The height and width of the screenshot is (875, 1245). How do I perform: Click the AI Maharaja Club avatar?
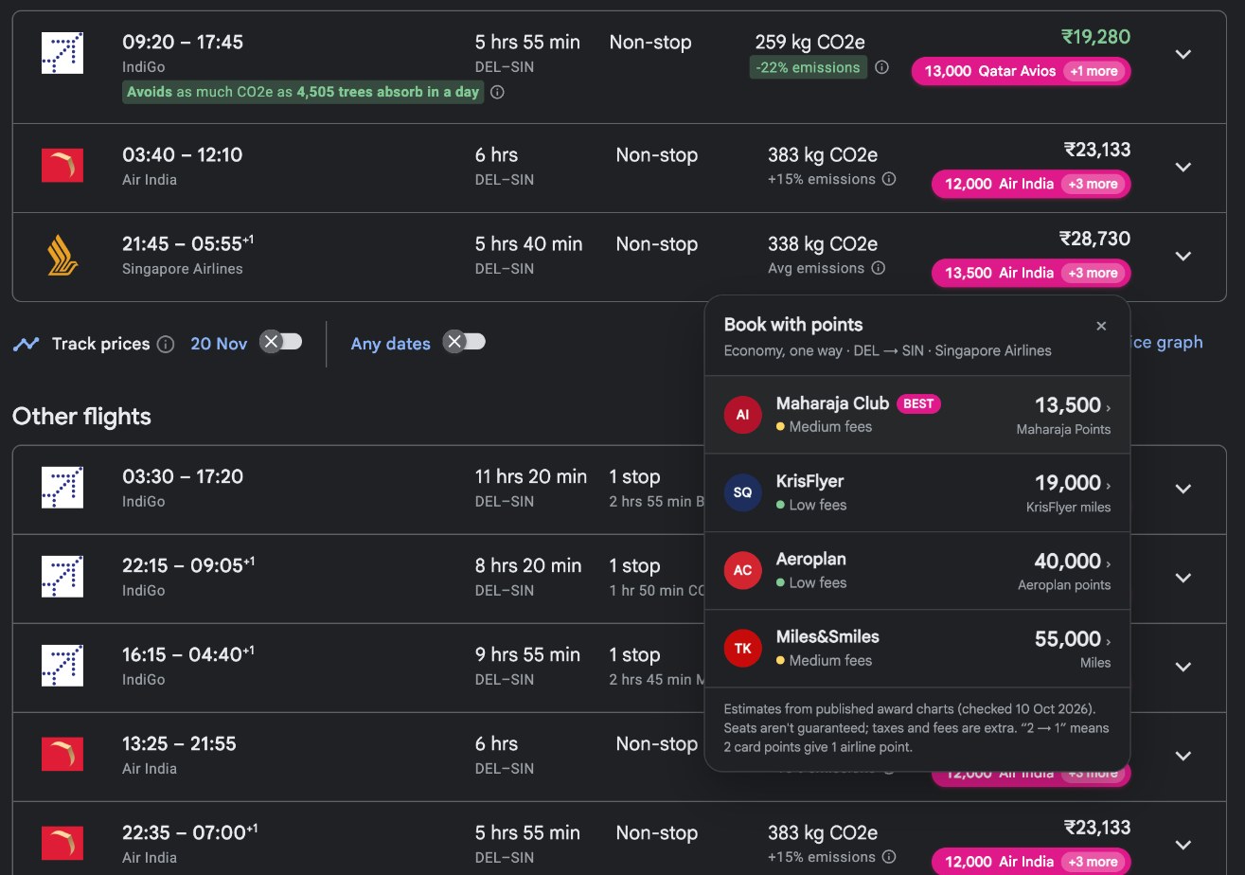click(x=742, y=415)
